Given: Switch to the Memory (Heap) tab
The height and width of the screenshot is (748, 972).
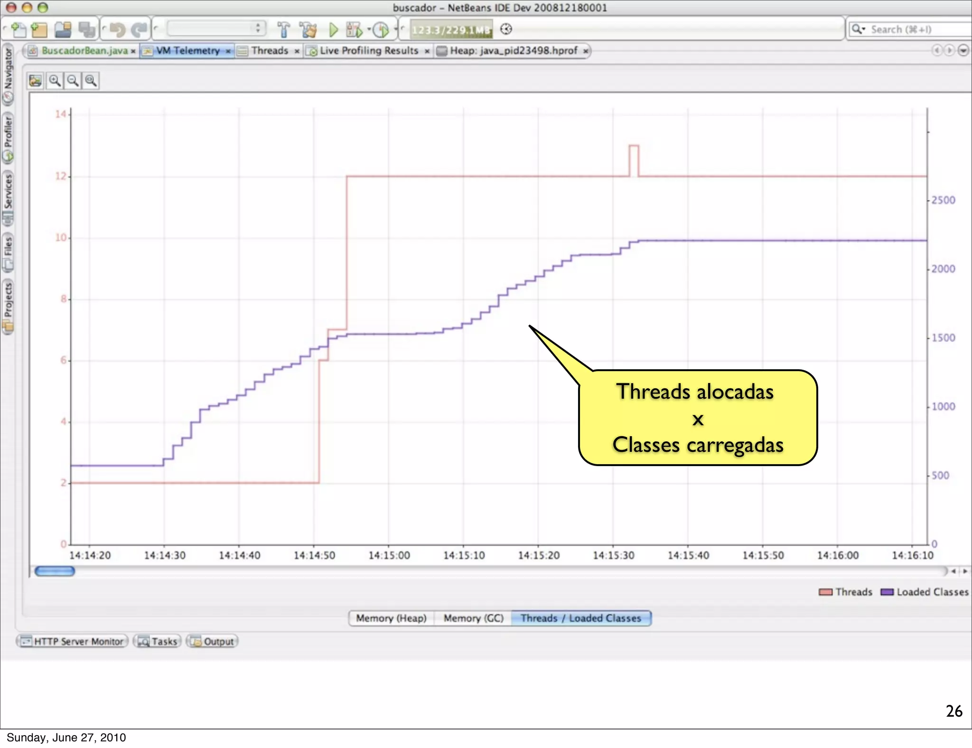Looking at the screenshot, I should pyautogui.click(x=391, y=618).
